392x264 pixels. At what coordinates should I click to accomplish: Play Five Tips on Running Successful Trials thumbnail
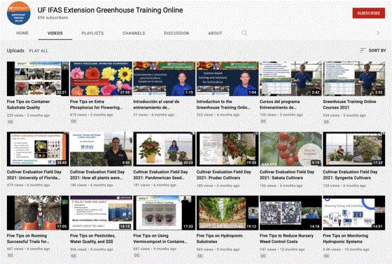38,213
